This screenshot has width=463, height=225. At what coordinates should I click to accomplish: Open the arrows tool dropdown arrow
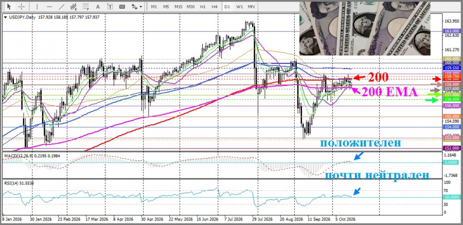140,7
